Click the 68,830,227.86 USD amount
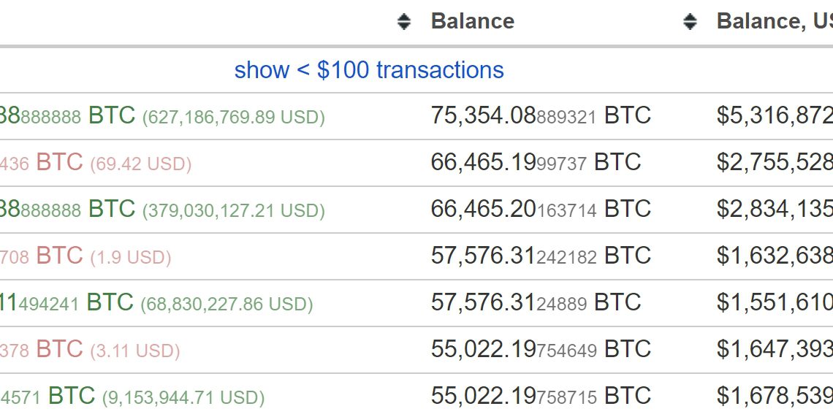833x417 pixels. (x=227, y=304)
